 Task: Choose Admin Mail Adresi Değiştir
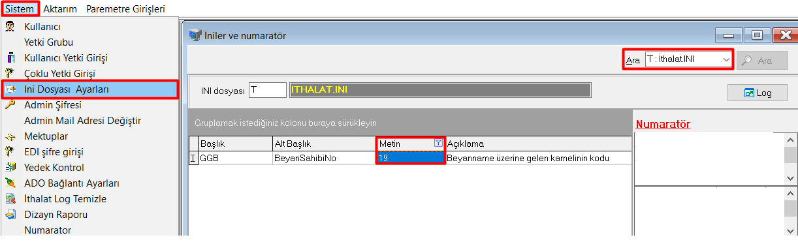click(x=82, y=121)
